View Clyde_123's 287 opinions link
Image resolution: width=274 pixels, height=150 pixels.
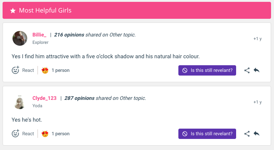pos(79,98)
